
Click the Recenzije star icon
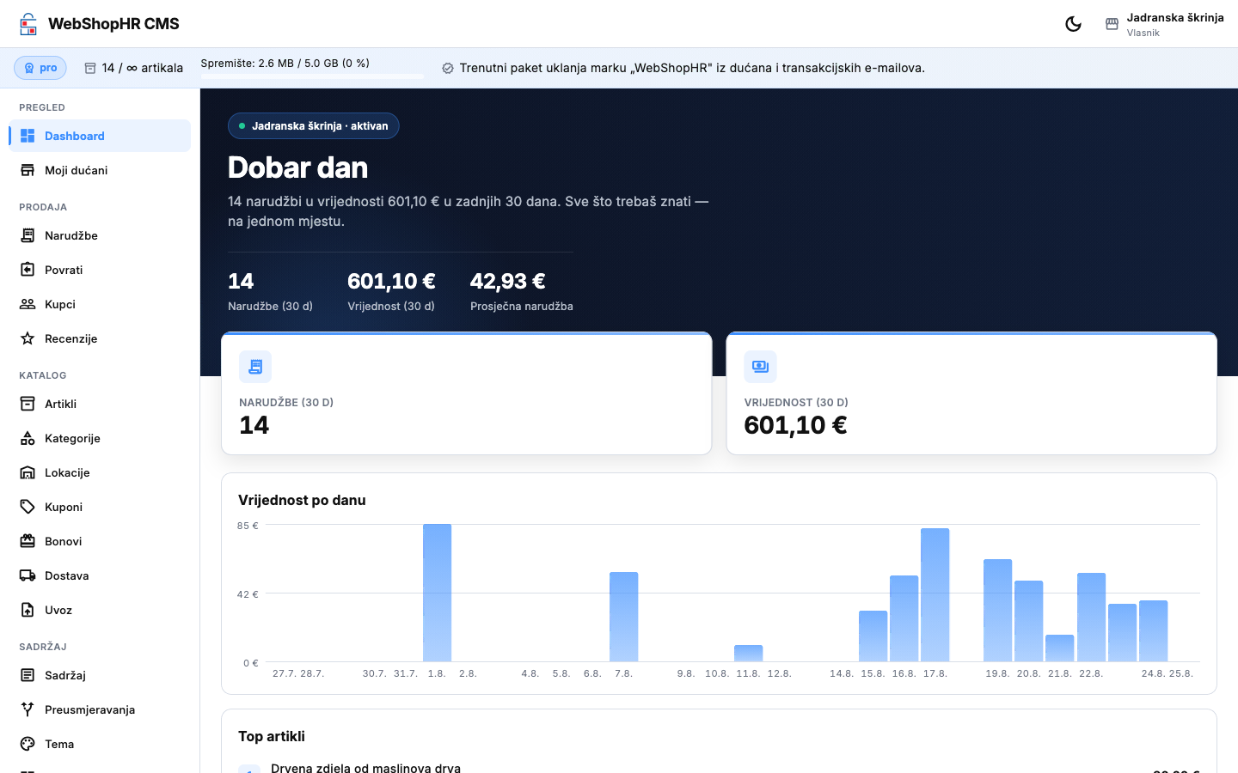(28, 338)
